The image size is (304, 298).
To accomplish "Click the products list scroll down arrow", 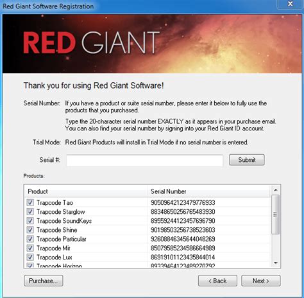I will click(x=276, y=263).
